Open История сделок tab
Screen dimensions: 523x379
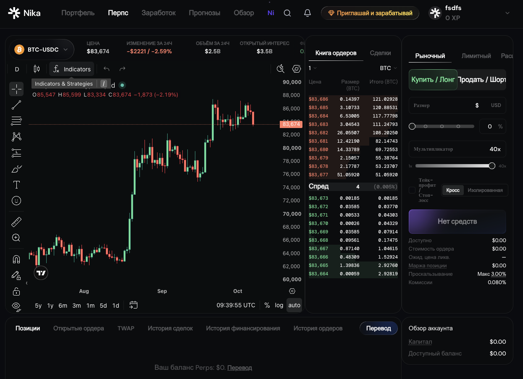170,328
